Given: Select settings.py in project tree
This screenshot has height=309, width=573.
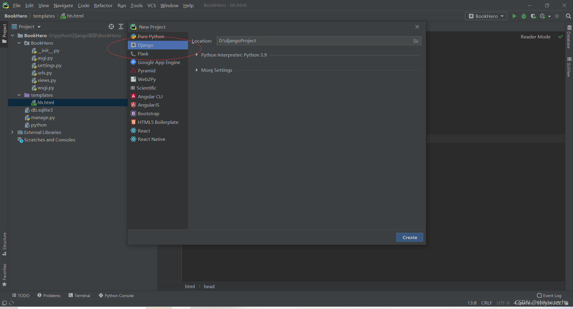Looking at the screenshot, I should pos(49,65).
